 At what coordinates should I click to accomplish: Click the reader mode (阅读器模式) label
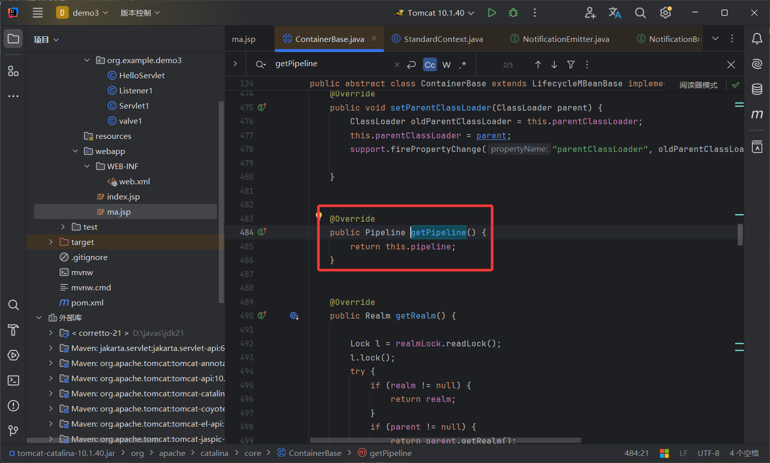(x=698, y=85)
